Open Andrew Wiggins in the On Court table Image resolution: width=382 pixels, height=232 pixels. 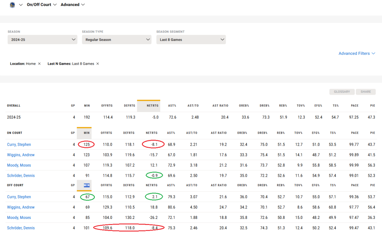pos(21,155)
